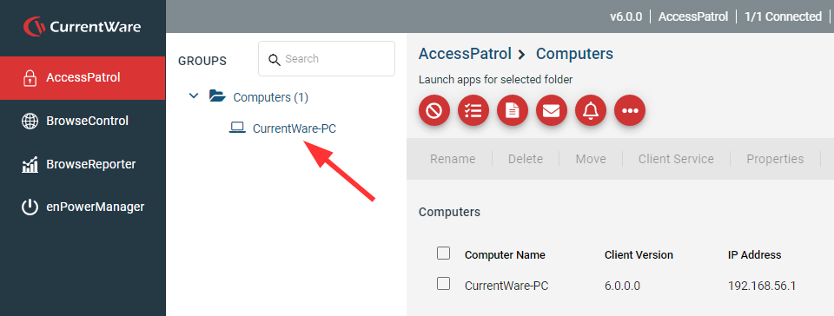Launch the email envelope app icon

pyautogui.click(x=552, y=110)
